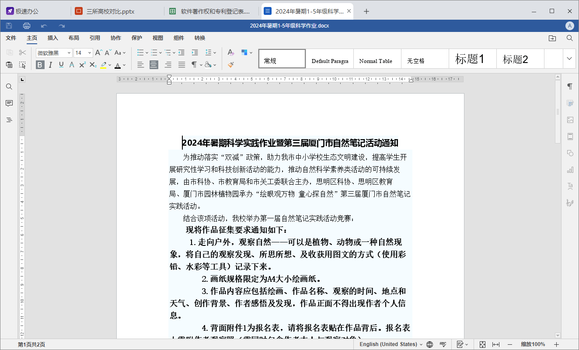The height and width of the screenshot is (350, 579).
Task: Toggle strikethrough formatting
Action: click(72, 65)
